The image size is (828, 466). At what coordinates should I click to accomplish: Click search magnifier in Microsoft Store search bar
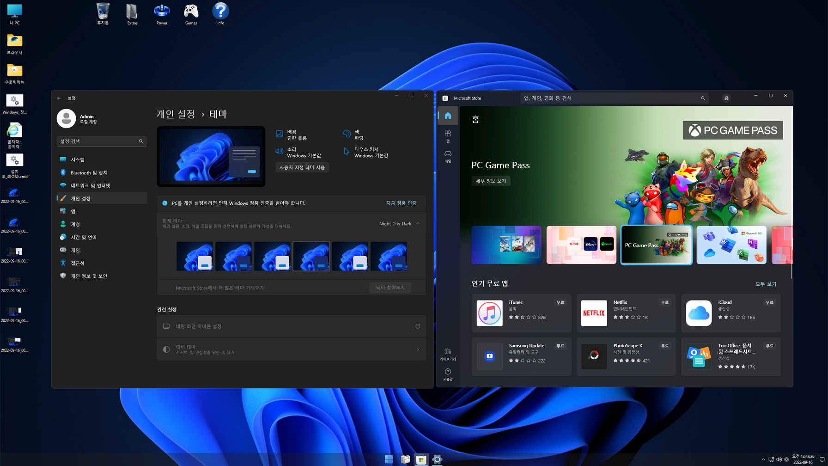point(703,98)
